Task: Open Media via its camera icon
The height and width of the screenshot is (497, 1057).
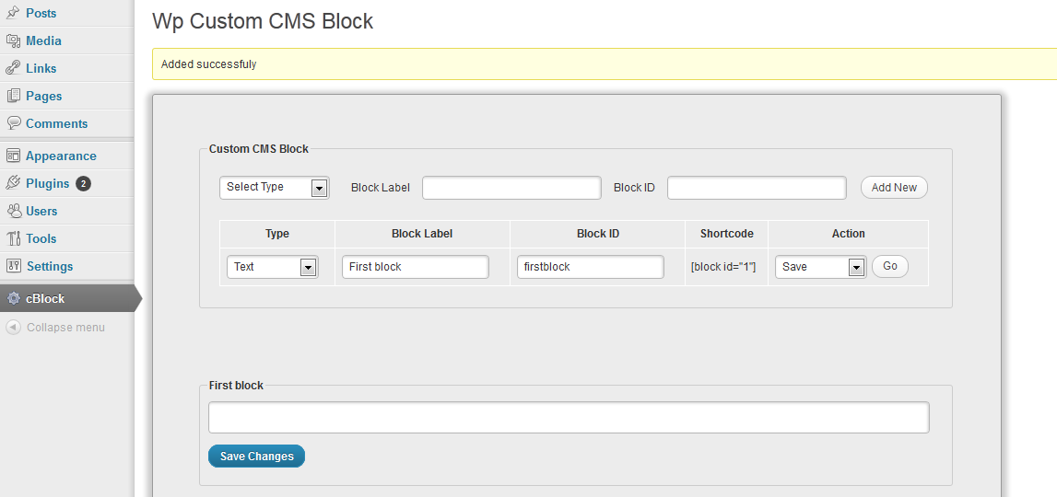Action: pyautogui.click(x=13, y=40)
